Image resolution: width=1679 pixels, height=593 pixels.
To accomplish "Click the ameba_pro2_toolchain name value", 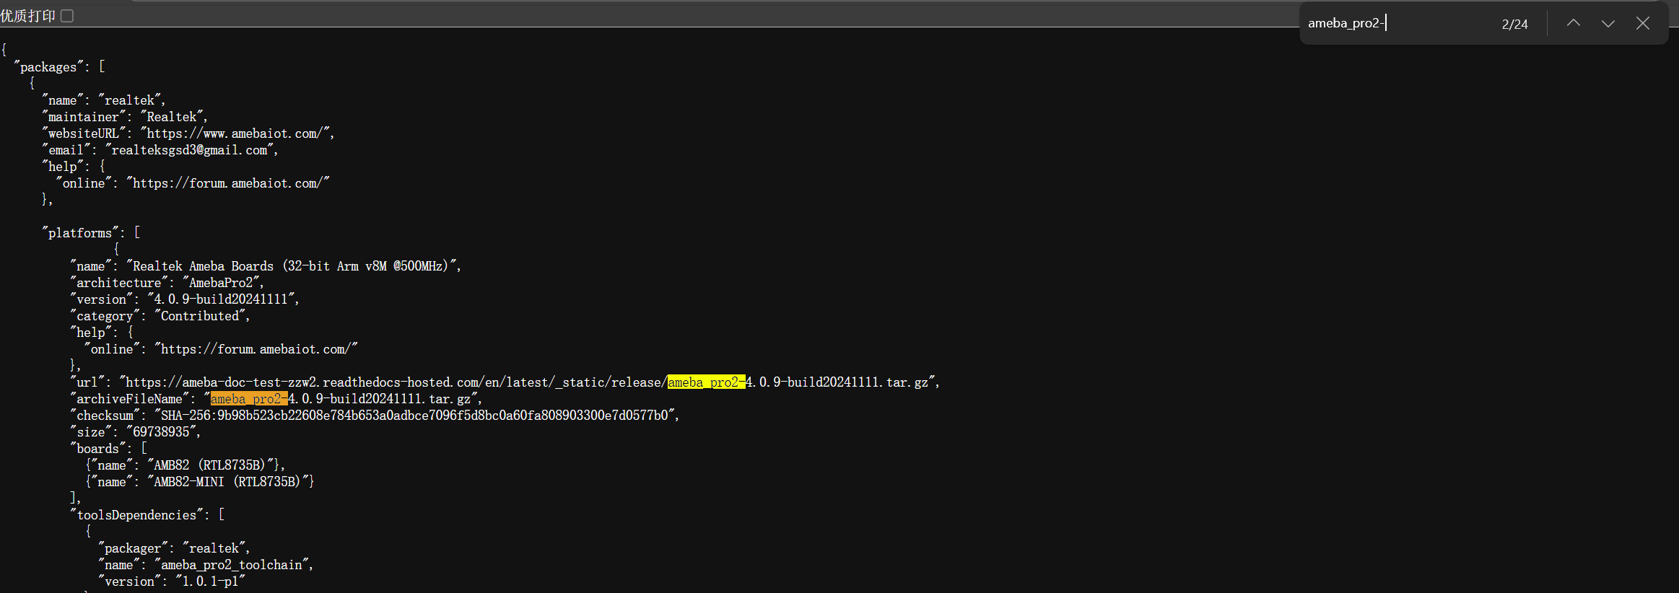I will pos(232,565).
